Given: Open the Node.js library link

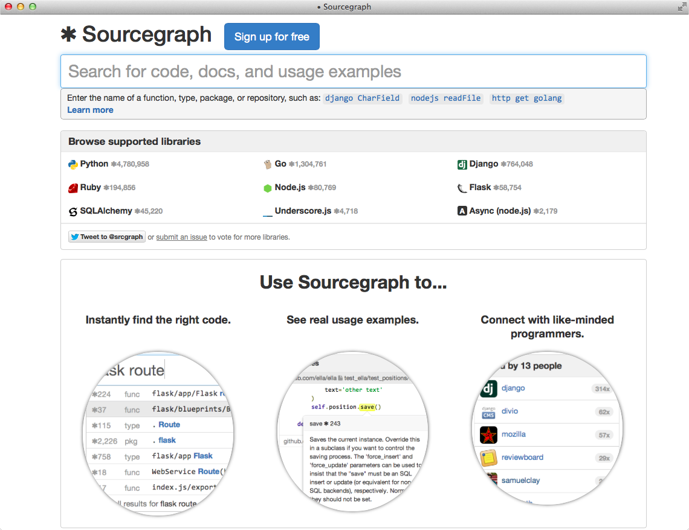Looking at the screenshot, I should point(290,187).
